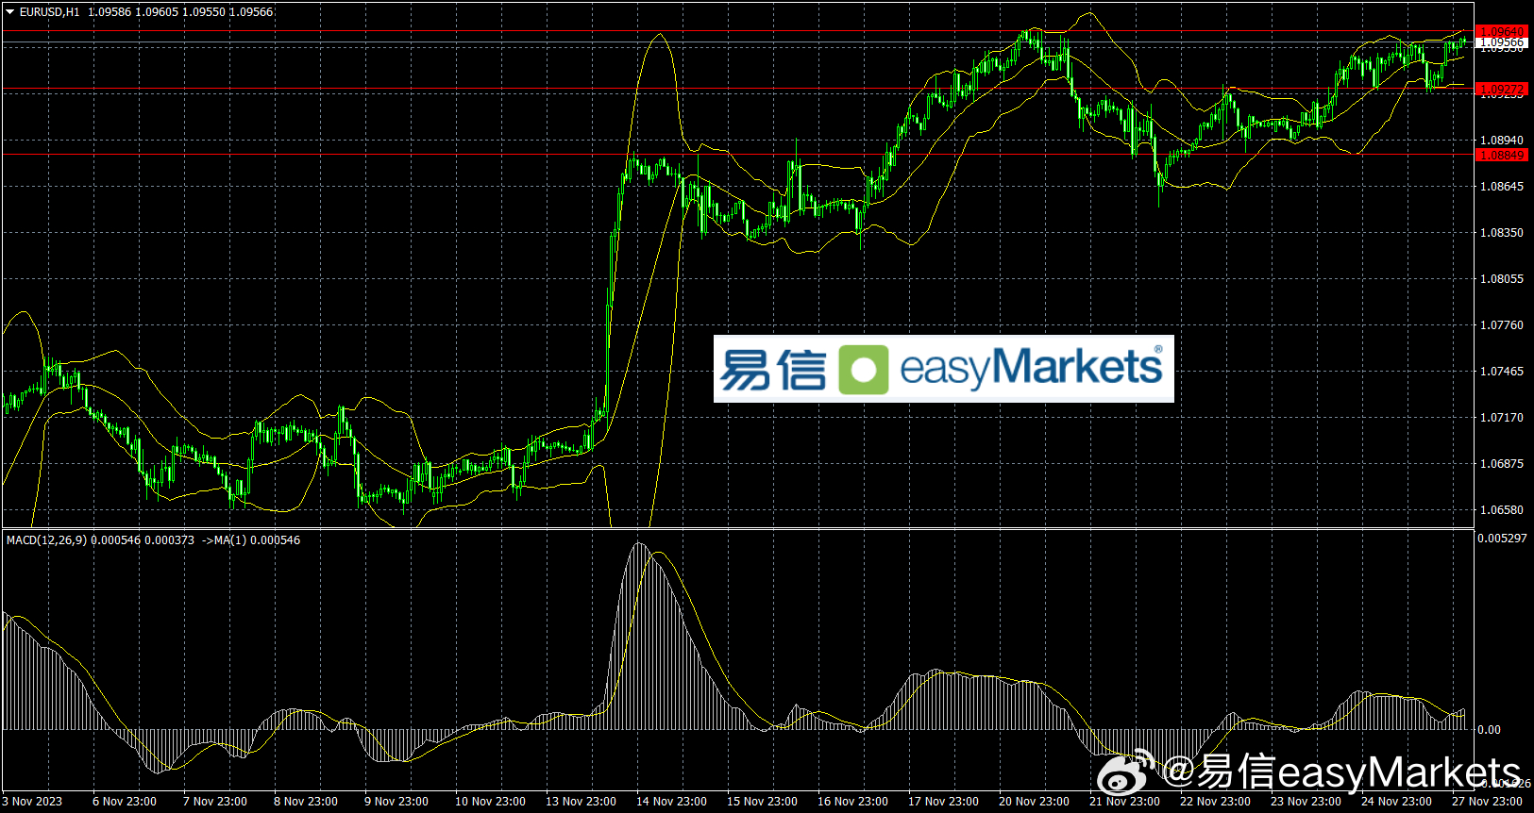Click the 1.08350 price axis label
This screenshot has height=813, width=1534.
(x=1501, y=233)
